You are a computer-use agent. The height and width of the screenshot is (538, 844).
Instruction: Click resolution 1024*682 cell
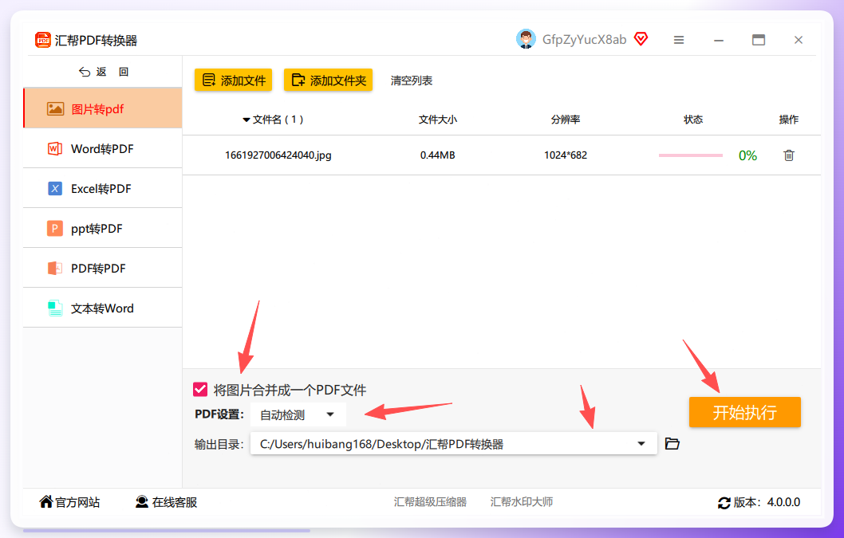(x=566, y=155)
